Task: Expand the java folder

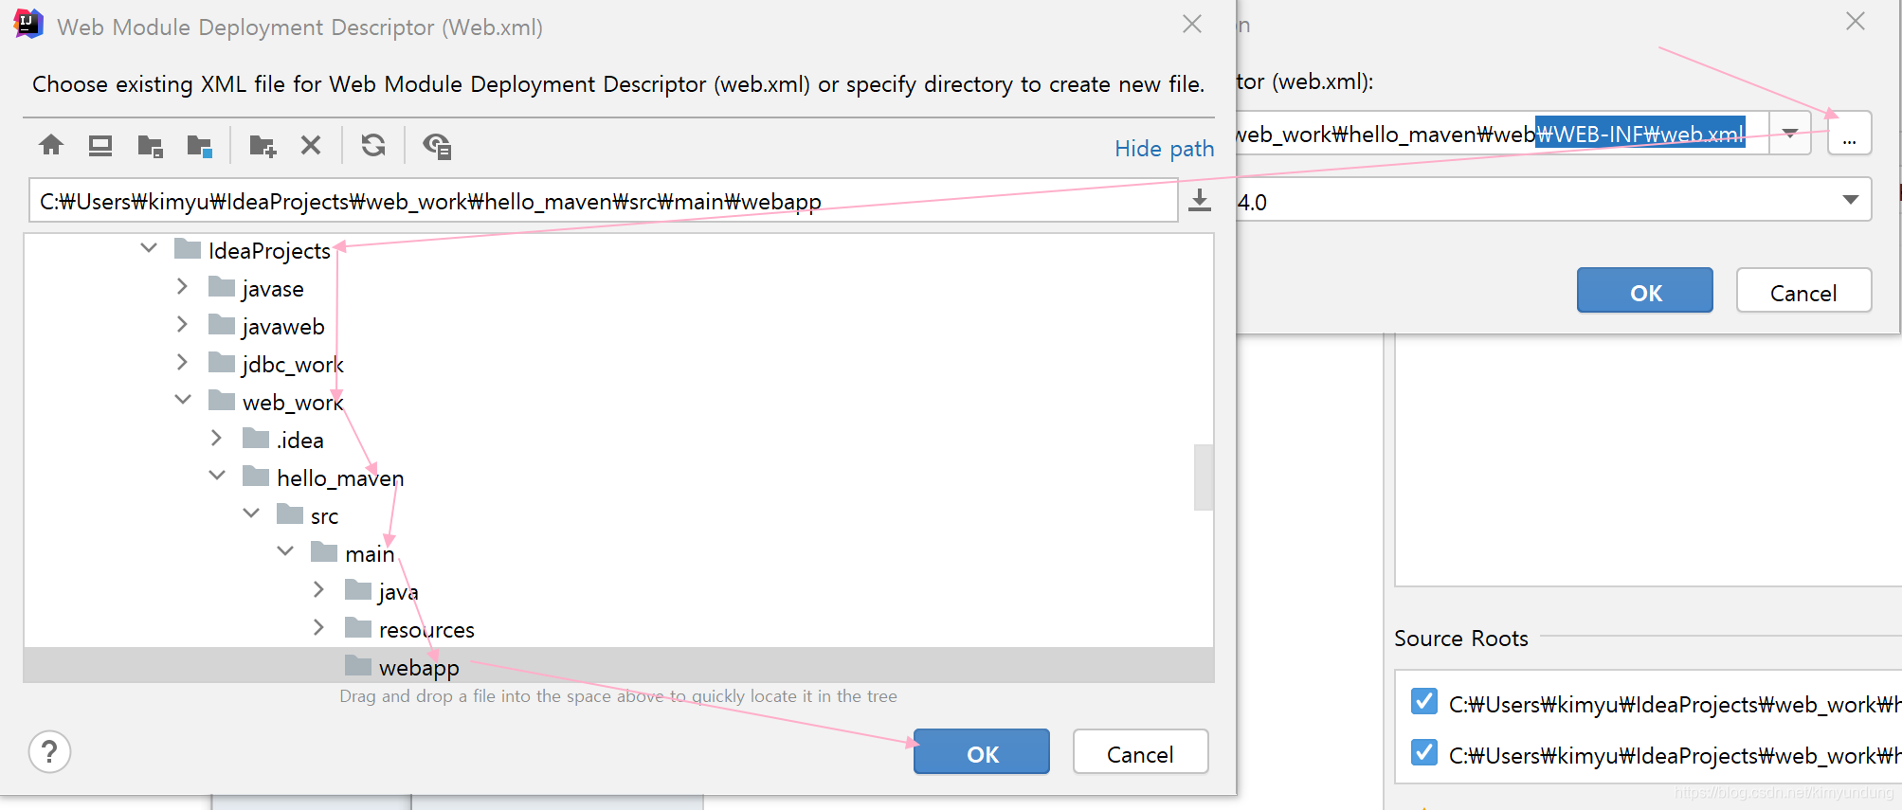Action: tap(318, 589)
